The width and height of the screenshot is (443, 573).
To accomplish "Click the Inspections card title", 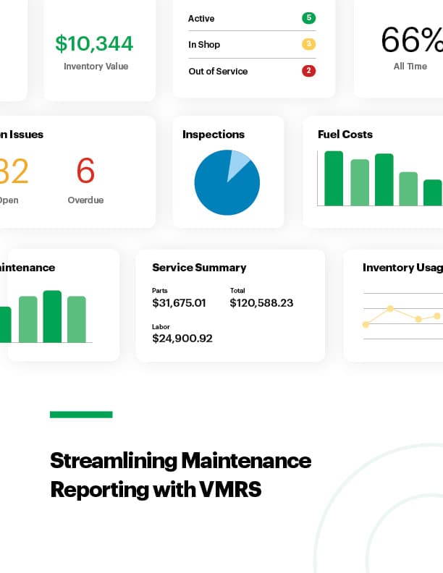I will click(x=214, y=135).
